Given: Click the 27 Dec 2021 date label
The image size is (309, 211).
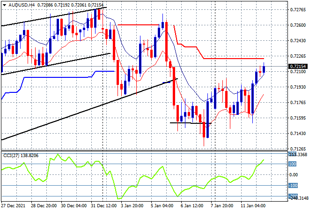Looking at the screenshot, I should [x=13, y=206].
